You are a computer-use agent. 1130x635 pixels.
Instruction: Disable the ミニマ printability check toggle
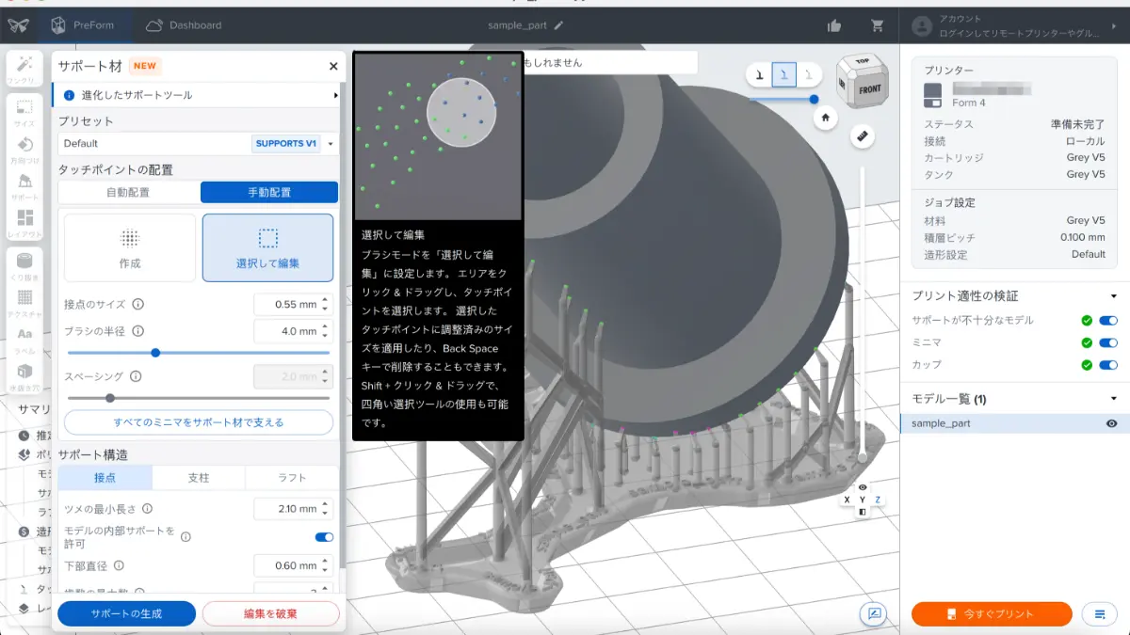click(x=1108, y=342)
